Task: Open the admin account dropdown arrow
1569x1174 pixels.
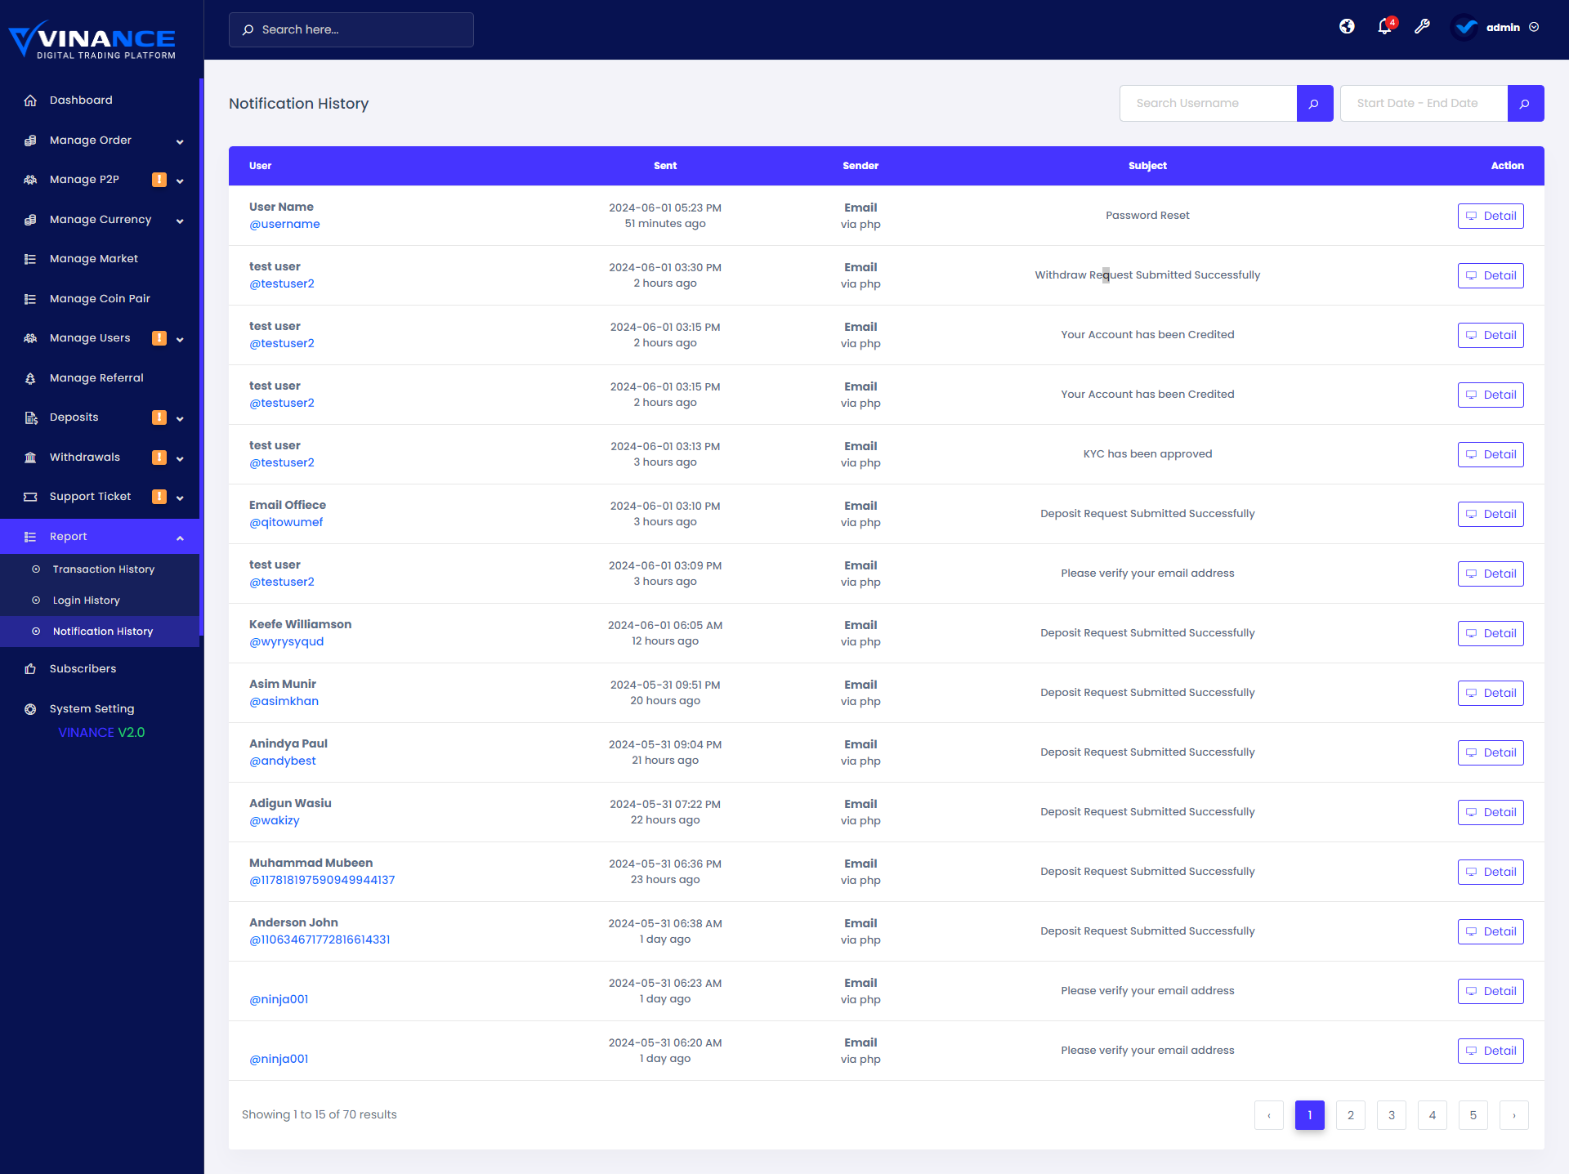Action: tap(1534, 27)
